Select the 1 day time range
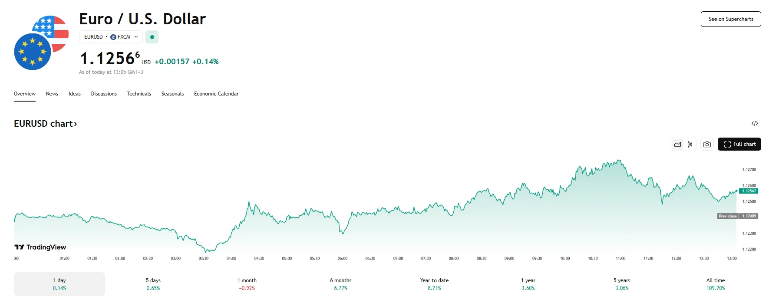Image resolution: width=782 pixels, height=306 pixels. click(59, 284)
